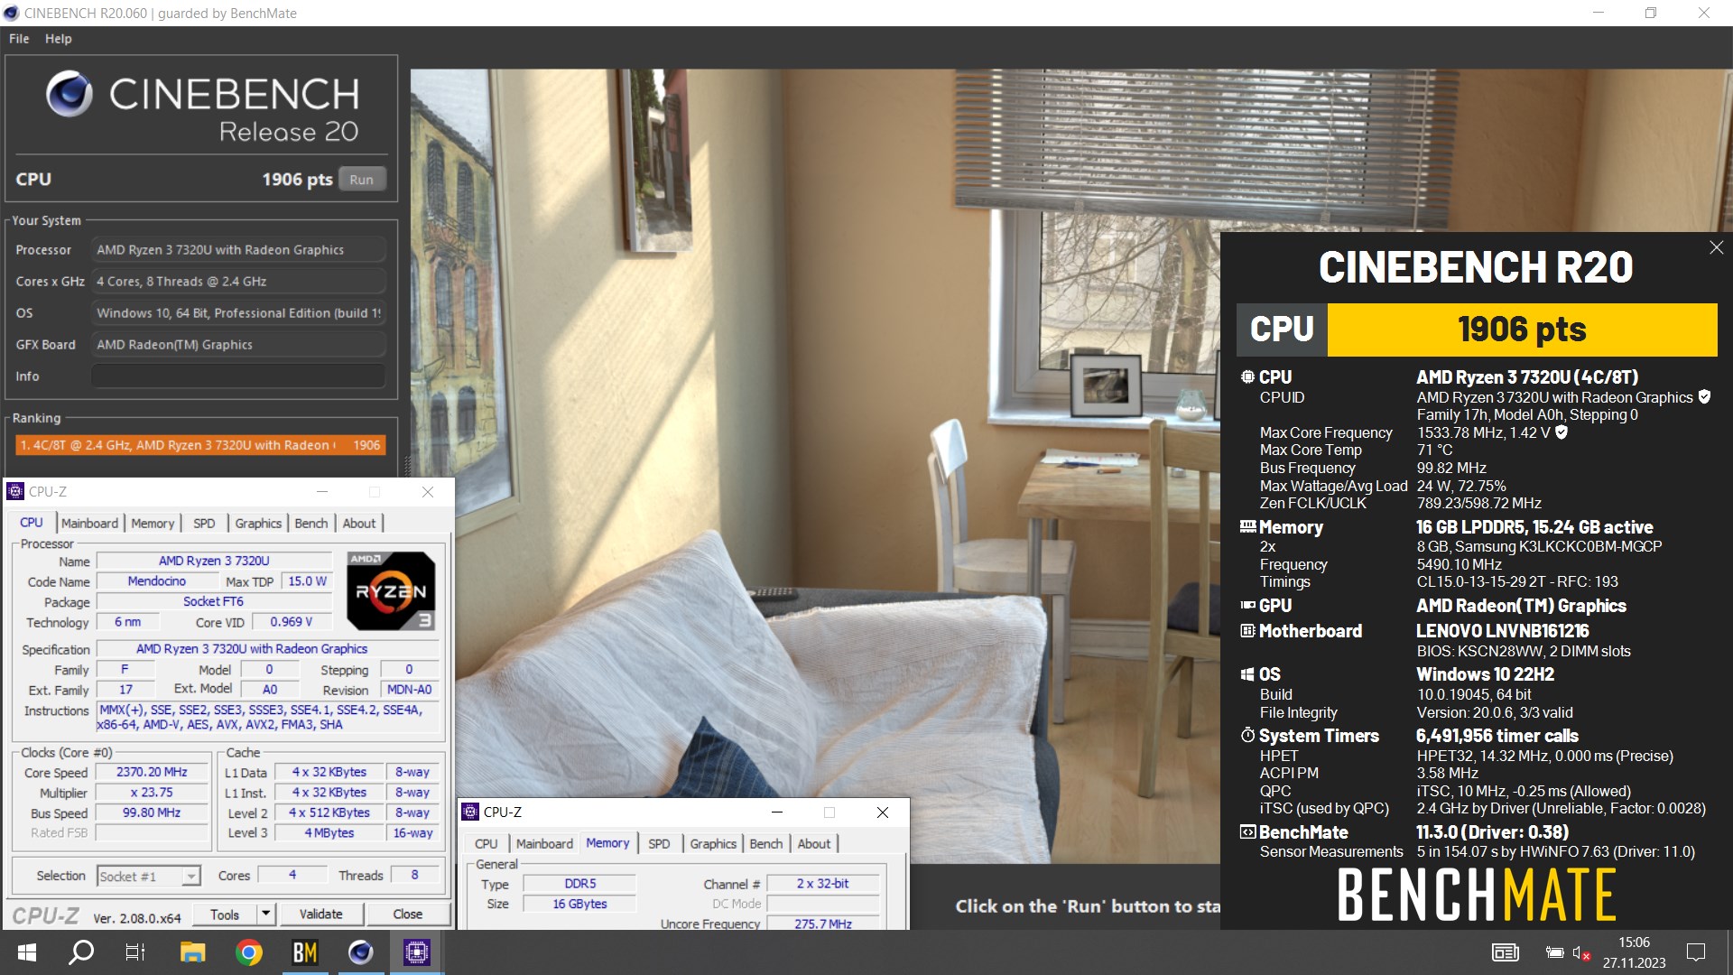This screenshot has width=1733, height=975.
Task: Click the CPU chip icon in BenchMate panel
Action: pyautogui.click(x=1247, y=376)
